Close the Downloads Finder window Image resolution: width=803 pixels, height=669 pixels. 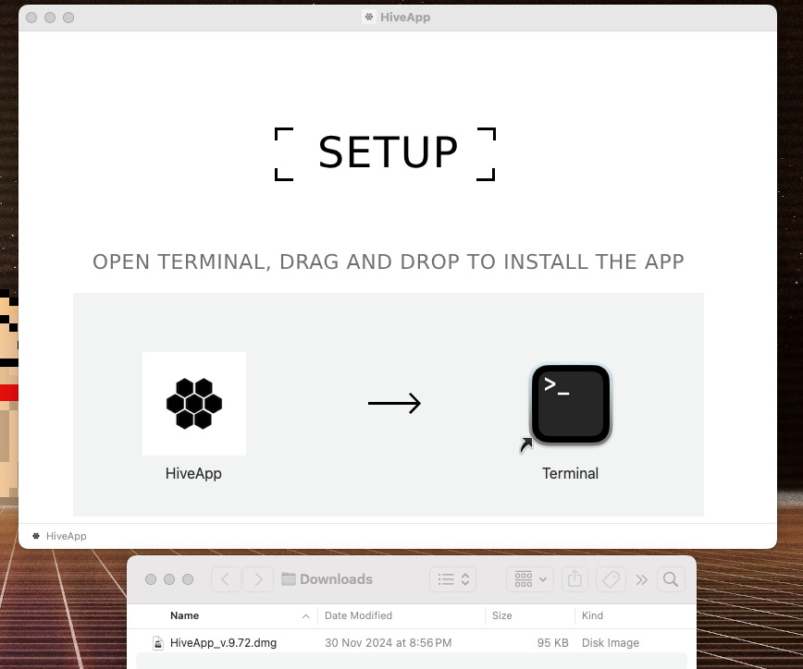pyautogui.click(x=151, y=579)
